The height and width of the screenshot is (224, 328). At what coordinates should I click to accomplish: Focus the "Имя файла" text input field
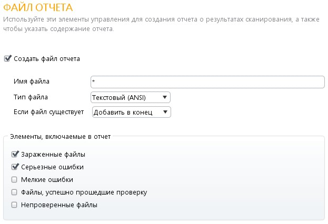[207, 83]
